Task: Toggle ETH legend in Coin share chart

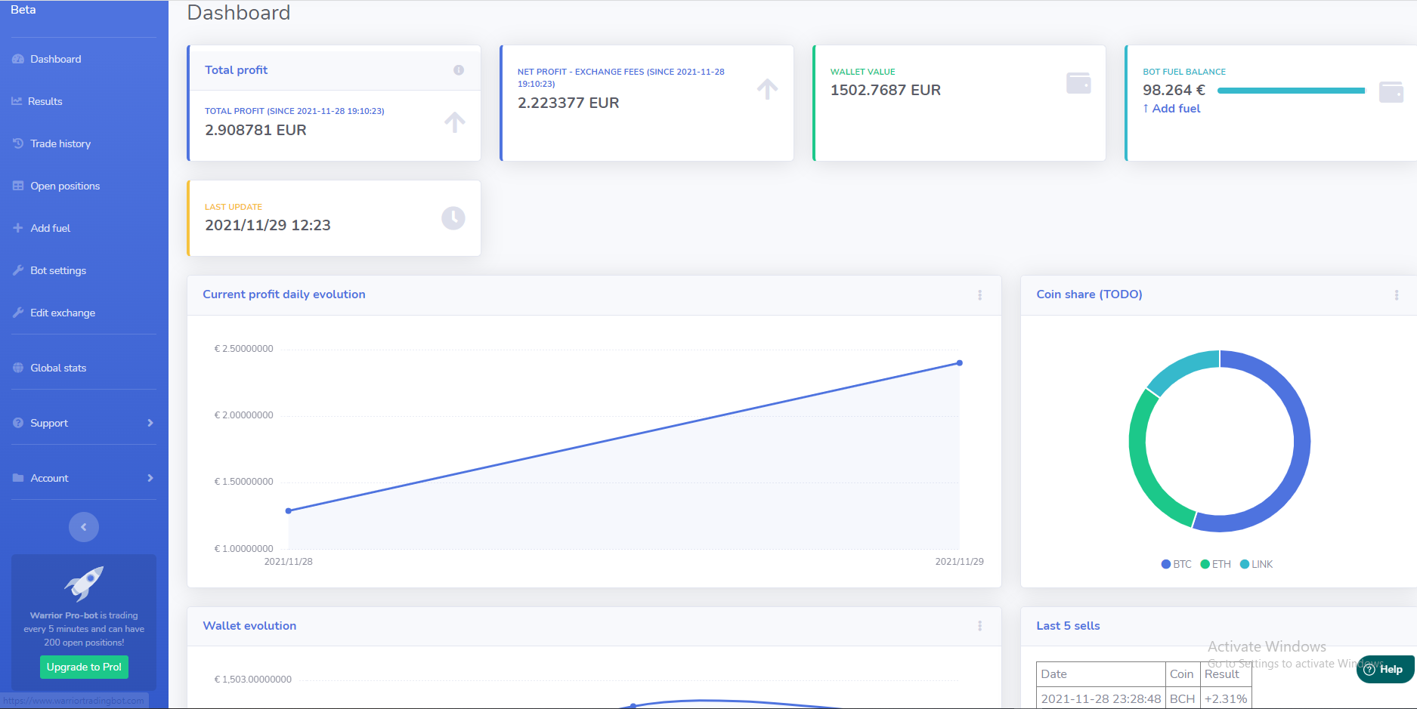Action: (1215, 564)
